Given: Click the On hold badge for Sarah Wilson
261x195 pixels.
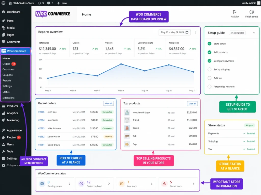Looking at the screenshot, I should point(109,137).
